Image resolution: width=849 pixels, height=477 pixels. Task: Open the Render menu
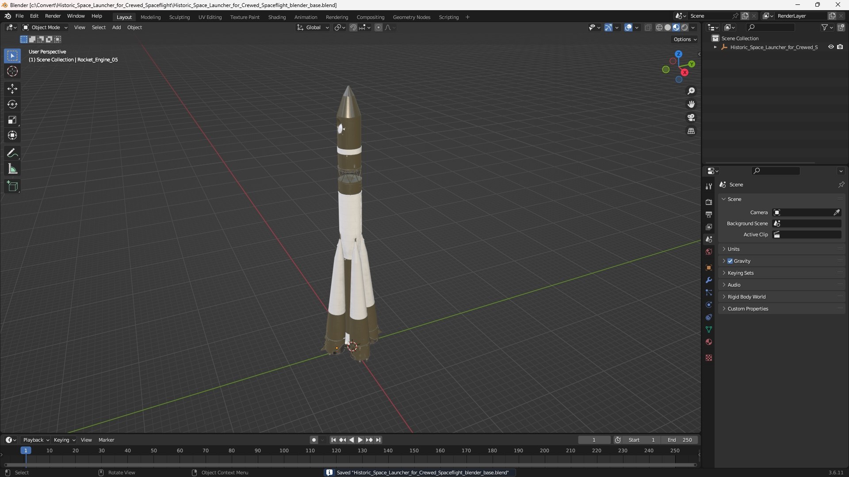tap(53, 16)
